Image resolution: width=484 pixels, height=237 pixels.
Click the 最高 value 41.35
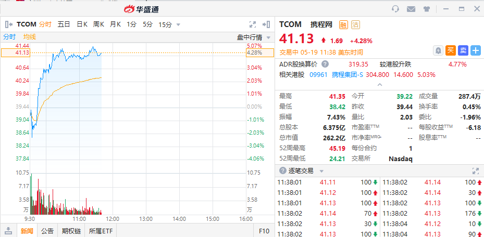click(337, 96)
